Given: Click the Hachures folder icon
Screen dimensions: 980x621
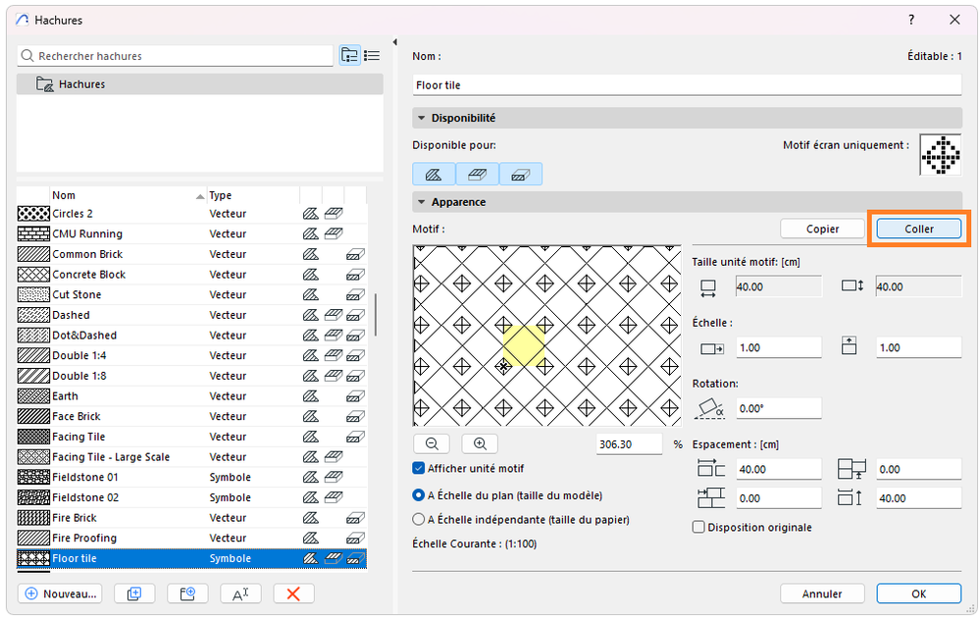Looking at the screenshot, I should [44, 84].
